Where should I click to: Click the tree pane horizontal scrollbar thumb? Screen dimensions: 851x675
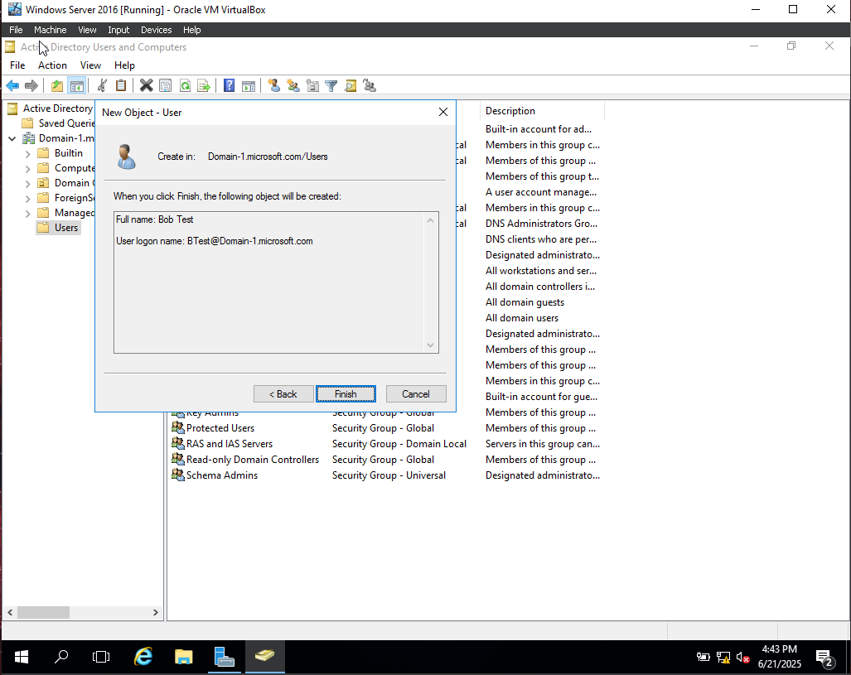(x=43, y=613)
